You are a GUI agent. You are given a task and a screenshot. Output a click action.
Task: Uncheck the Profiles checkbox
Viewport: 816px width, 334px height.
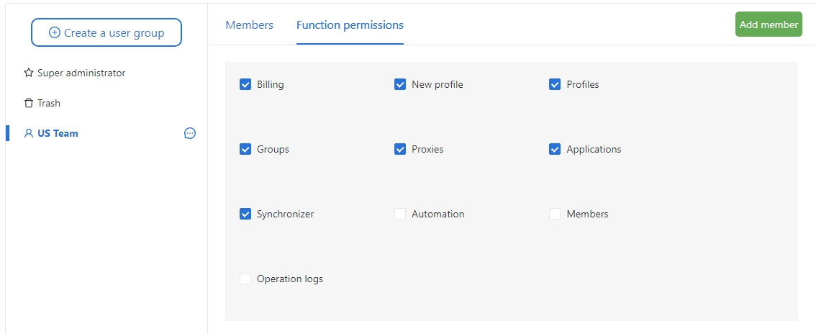(555, 84)
